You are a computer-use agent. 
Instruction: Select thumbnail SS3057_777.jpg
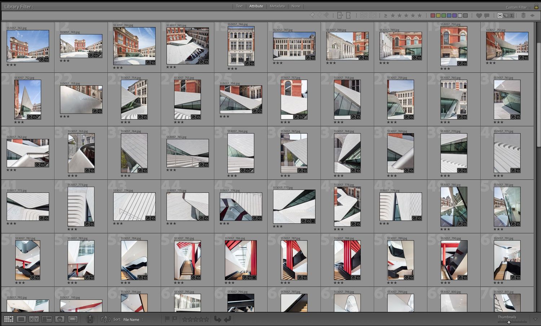click(x=294, y=207)
